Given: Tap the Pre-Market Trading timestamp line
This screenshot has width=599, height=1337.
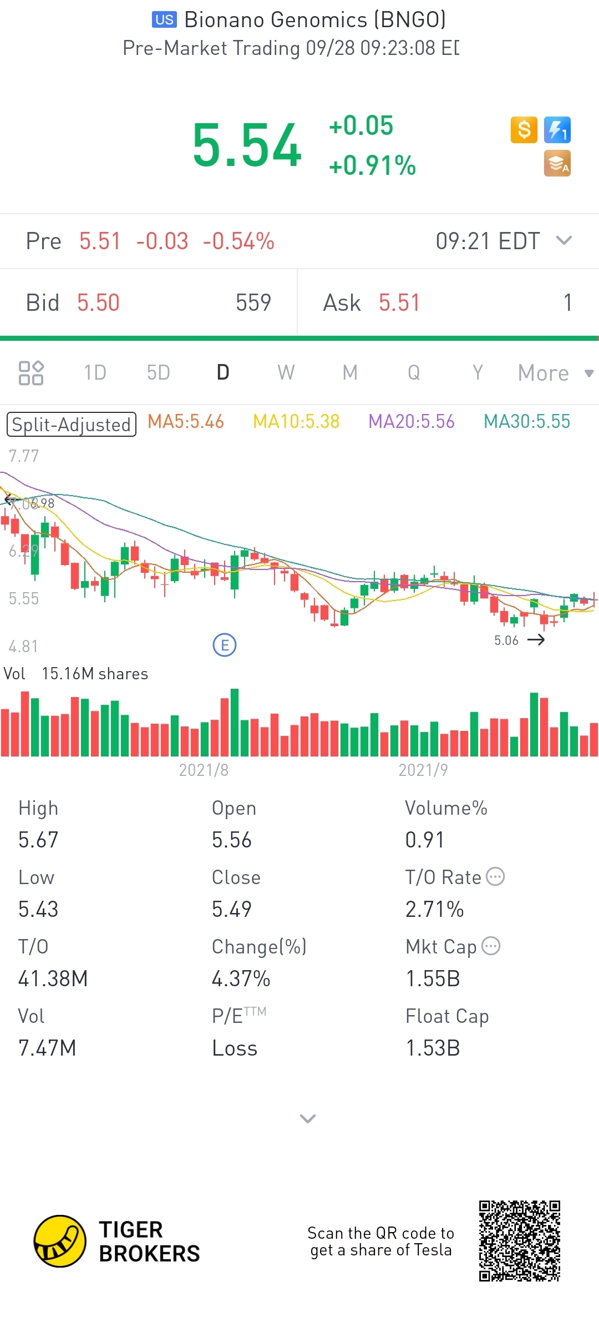Looking at the screenshot, I should pos(291,48).
